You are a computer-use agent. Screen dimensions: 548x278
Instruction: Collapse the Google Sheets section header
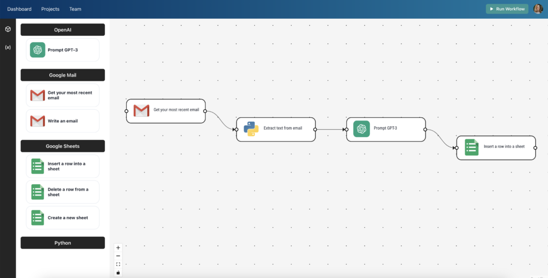pyautogui.click(x=63, y=146)
